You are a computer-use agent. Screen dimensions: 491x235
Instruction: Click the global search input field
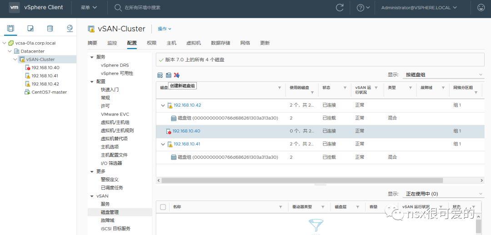coord(143,8)
